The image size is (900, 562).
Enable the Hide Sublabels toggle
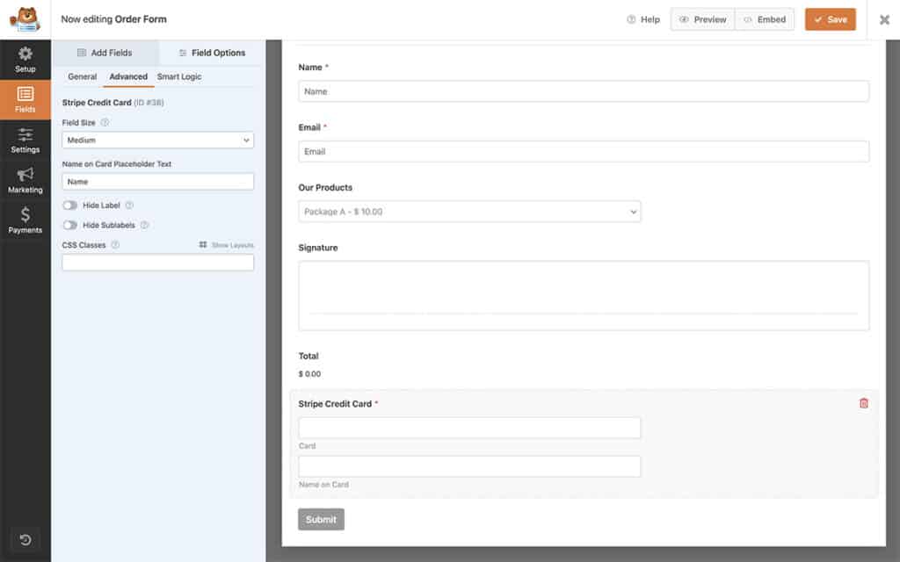pos(69,224)
